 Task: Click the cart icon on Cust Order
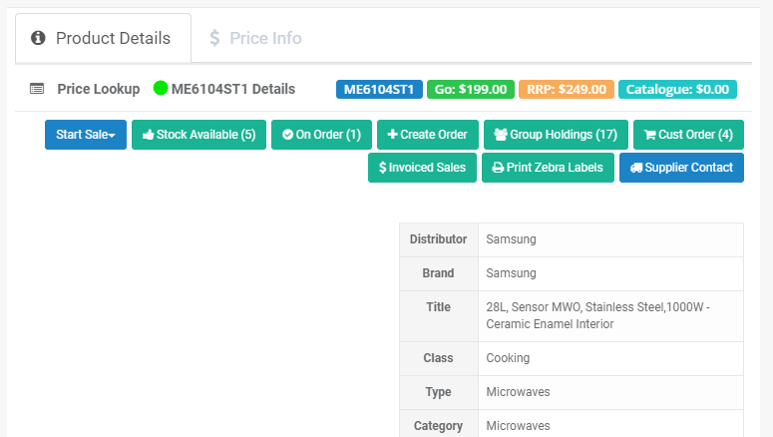[x=650, y=135]
